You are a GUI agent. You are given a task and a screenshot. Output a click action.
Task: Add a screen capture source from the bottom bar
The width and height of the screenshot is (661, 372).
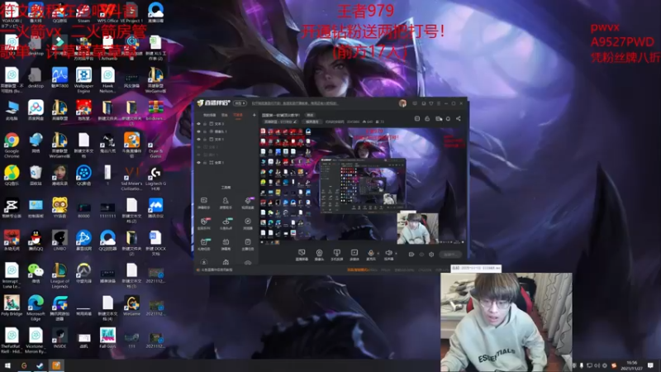(302, 255)
